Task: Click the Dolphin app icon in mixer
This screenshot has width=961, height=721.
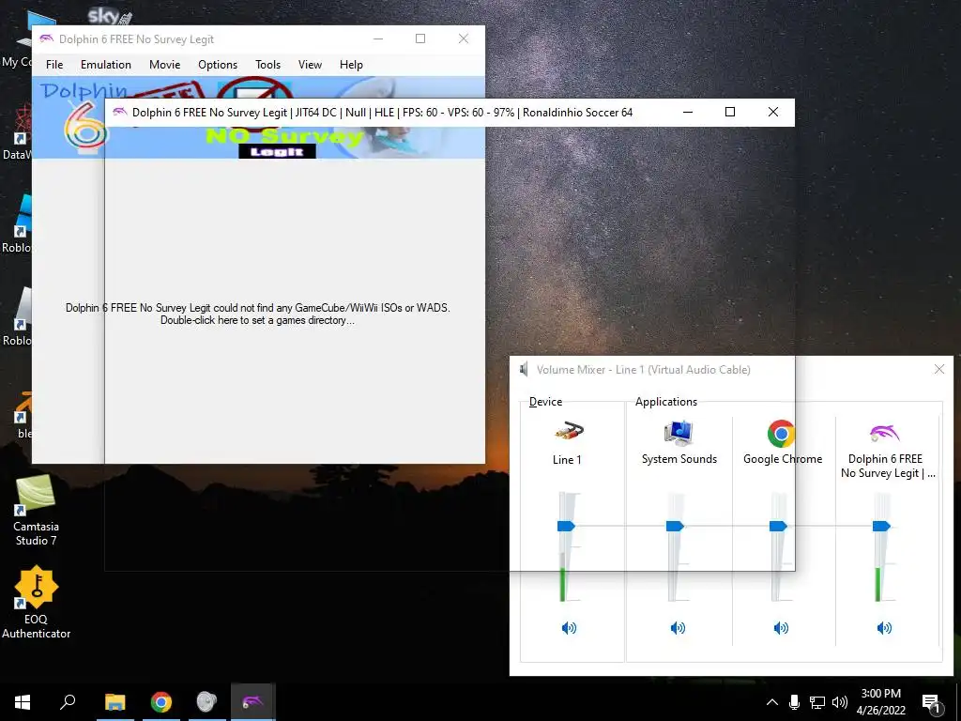Action: point(884,433)
